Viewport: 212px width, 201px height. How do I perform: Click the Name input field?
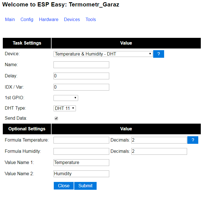(81, 65)
